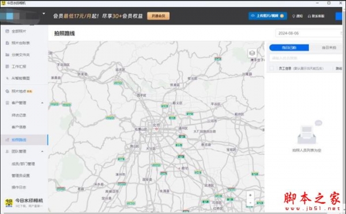The width and height of the screenshot is (346, 214).
Task: Open 客户信息 under 客户管理
Action: (19, 127)
